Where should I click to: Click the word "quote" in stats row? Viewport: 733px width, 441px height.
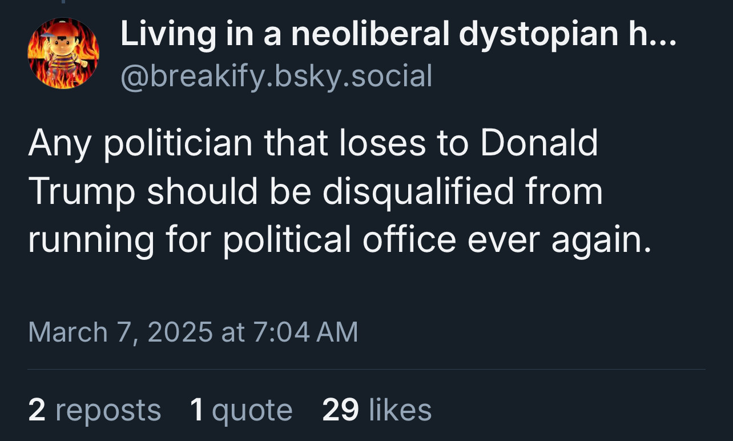coord(252,410)
